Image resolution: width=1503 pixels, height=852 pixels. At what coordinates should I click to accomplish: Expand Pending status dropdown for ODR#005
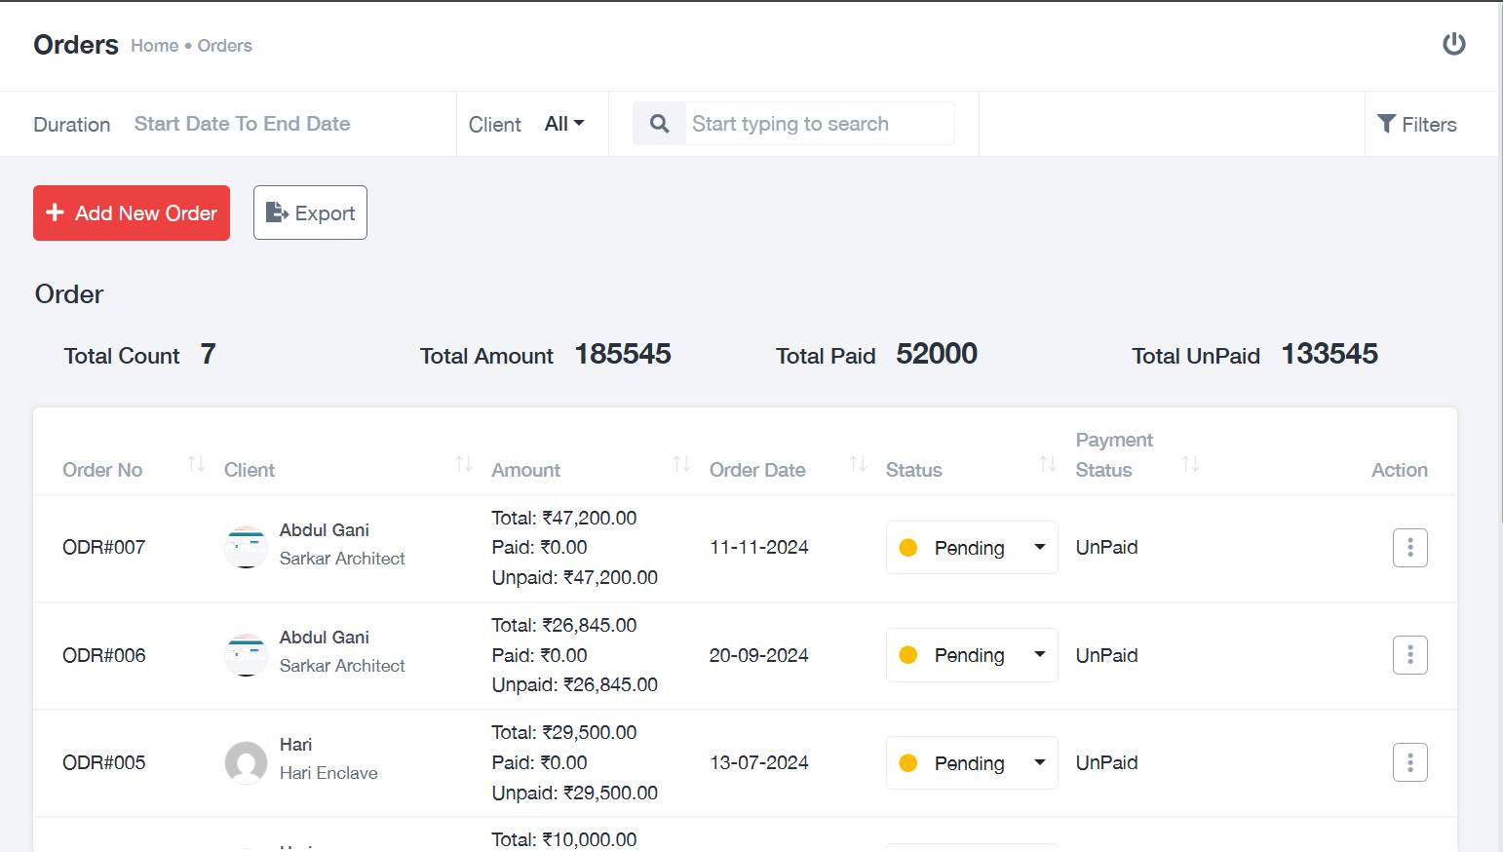pos(972,762)
